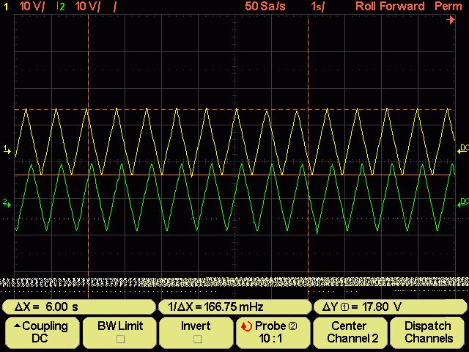Click the 50 Sa/s sample rate indicator

[260, 6]
